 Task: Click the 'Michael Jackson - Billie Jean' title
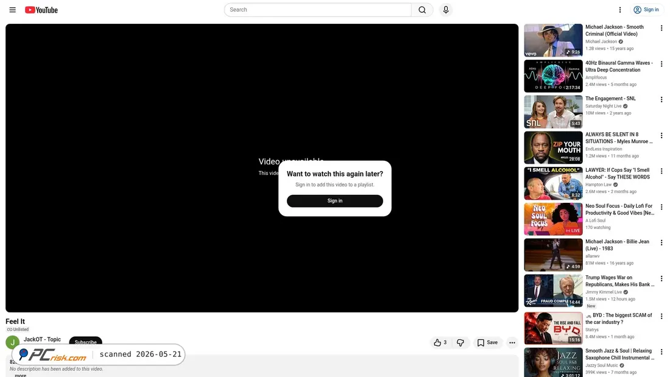[x=617, y=245]
